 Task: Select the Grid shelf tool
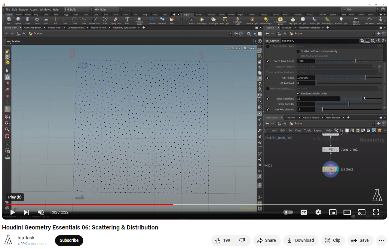tap(46, 20)
